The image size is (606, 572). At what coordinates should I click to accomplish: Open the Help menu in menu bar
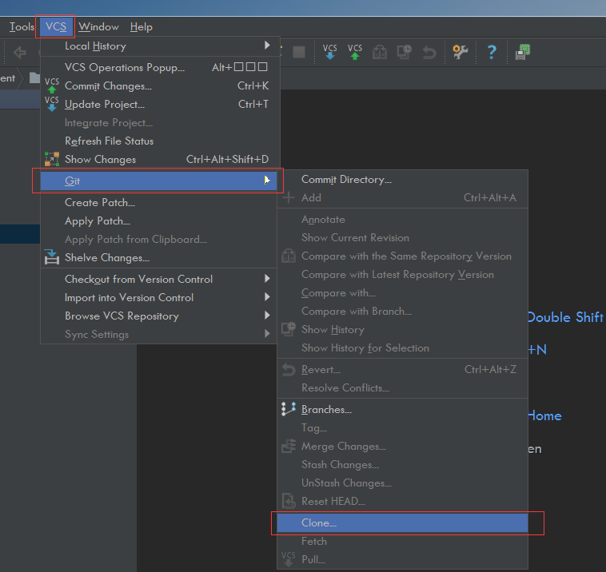pyautogui.click(x=141, y=26)
